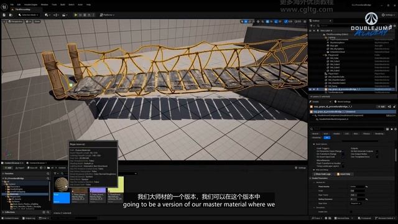Toggle Use Templated Geos checkbox
The width and height of the screenshot is (398, 224).
377,157
